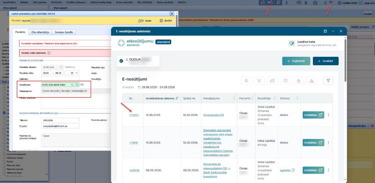Open three-dot menu for the YWA7 referral
The width and height of the screenshot is (375, 183).
328,115
